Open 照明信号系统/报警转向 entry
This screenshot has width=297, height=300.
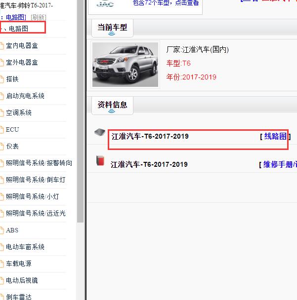point(39,163)
